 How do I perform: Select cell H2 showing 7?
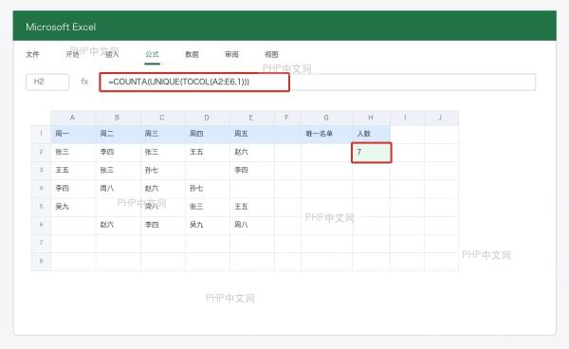371,153
